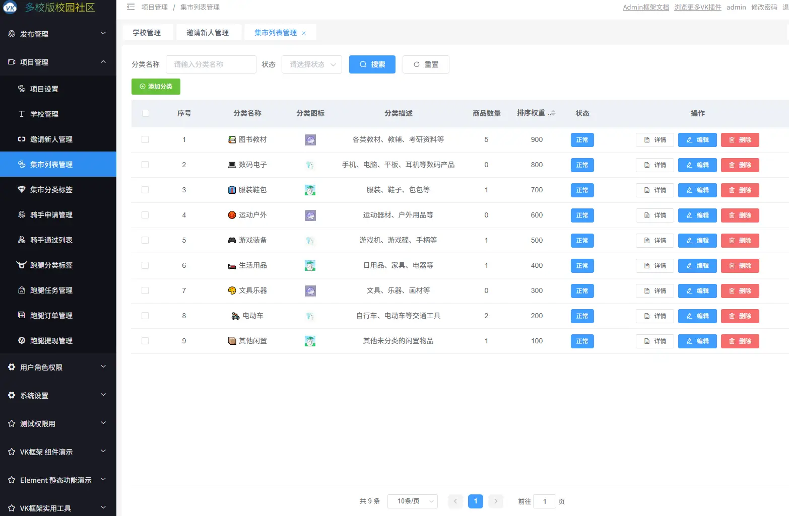Delete the 服装鞋包 category row
The width and height of the screenshot is (789, 516).
click(x=740, y=190)
